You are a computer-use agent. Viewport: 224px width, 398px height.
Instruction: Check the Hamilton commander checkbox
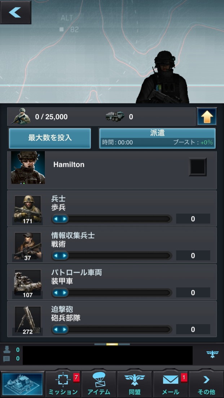point(198,167)
